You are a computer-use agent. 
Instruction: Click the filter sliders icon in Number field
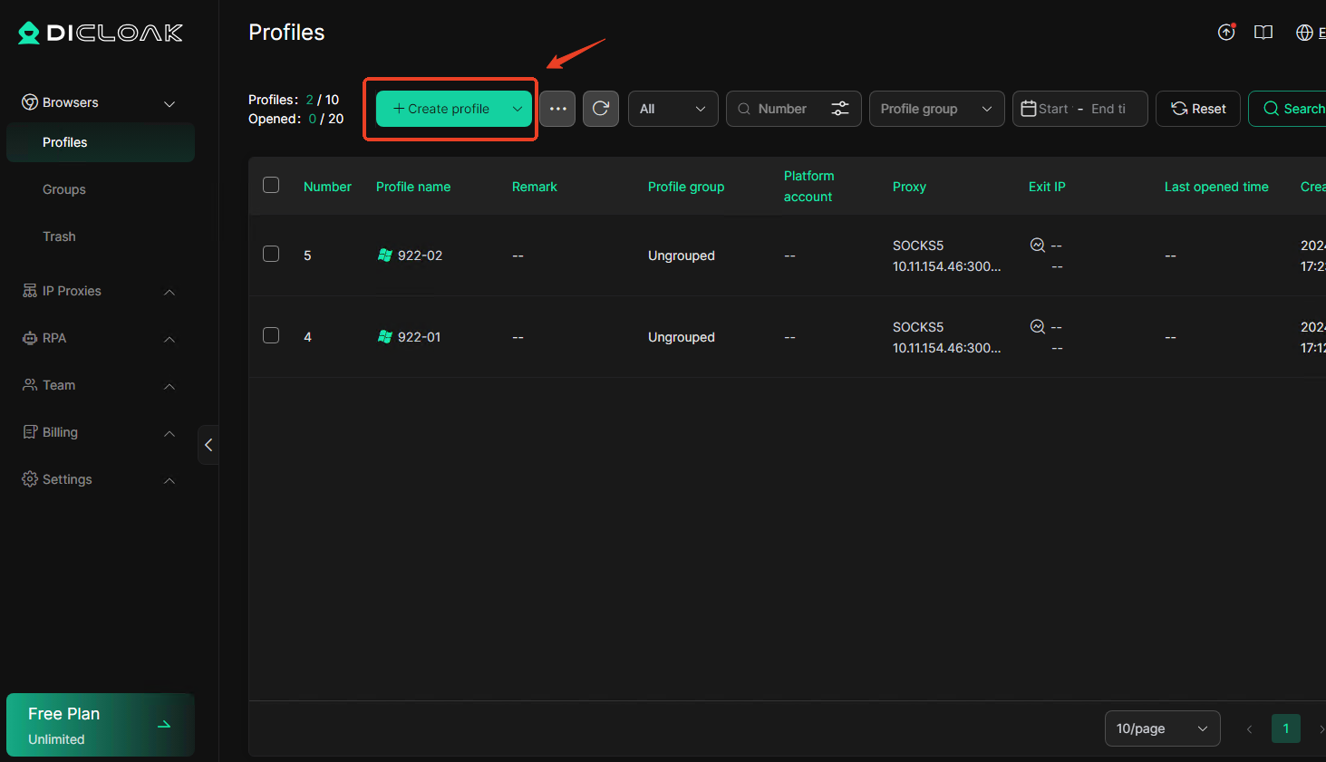click(840, 109)
